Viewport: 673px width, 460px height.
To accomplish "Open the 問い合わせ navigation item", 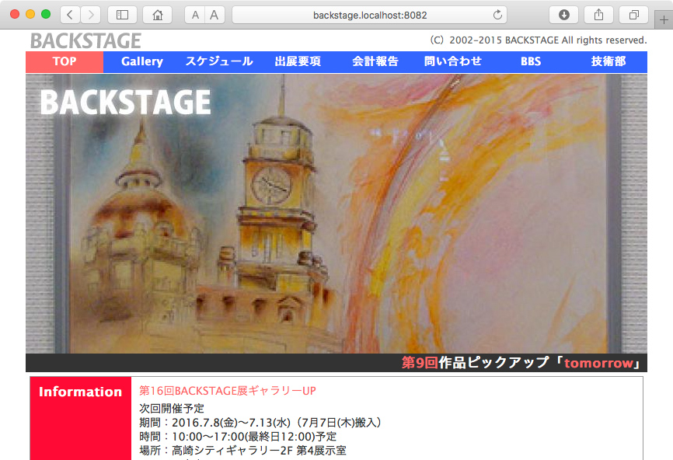I will pyautogui.click(x=453, y=62).
